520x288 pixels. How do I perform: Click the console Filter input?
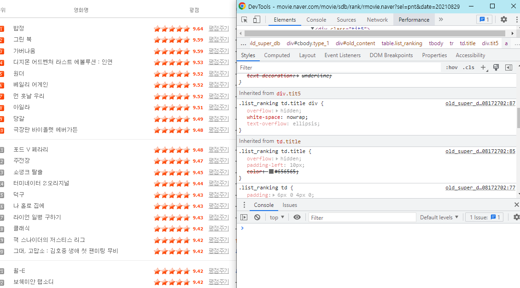point(362,217)
